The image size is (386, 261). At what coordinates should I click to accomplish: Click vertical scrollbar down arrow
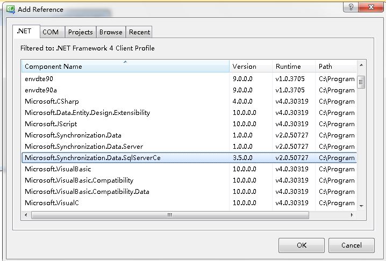[361, 206]
